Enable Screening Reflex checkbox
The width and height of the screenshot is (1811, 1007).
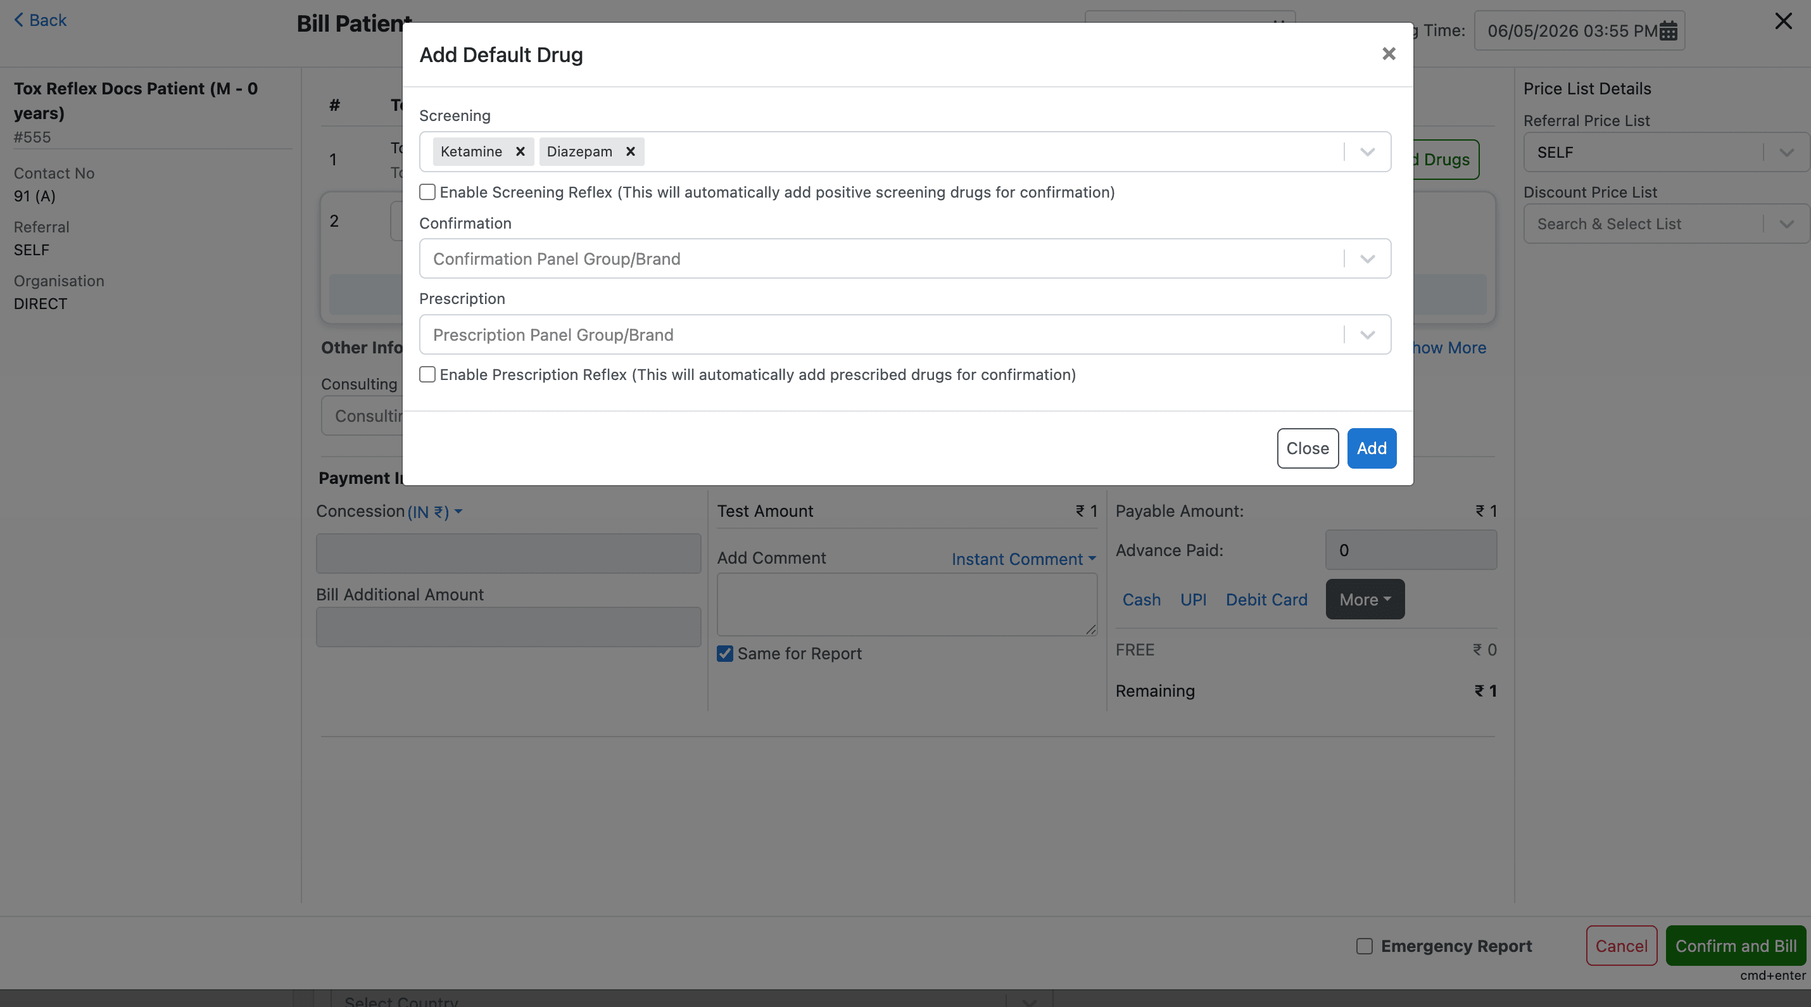pyautogui.click(x=427, y=192)
